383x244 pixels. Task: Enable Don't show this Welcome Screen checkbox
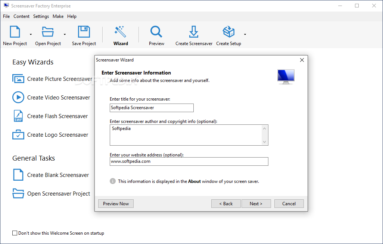click(15, 233)
